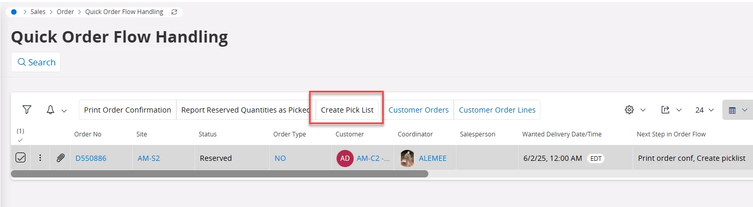Expand the page size 24 dropdown
753x207 pixels.
705,110
